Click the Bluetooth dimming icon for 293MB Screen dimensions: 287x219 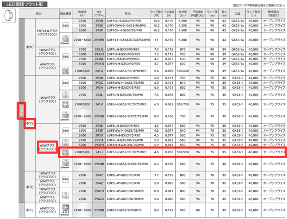(x=65, y=40)
